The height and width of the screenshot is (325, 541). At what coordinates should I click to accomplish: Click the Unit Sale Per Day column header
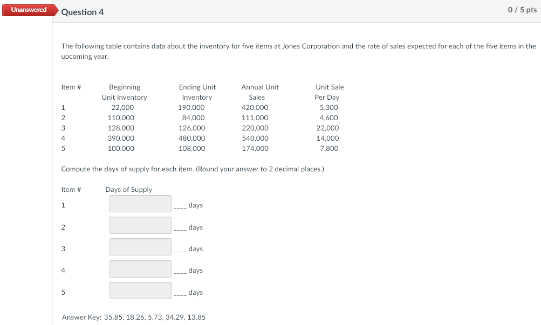pos(330,92)
